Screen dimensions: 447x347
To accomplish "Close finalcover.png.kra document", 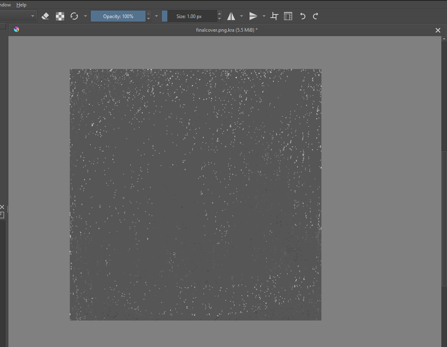I will pos(438,30).
